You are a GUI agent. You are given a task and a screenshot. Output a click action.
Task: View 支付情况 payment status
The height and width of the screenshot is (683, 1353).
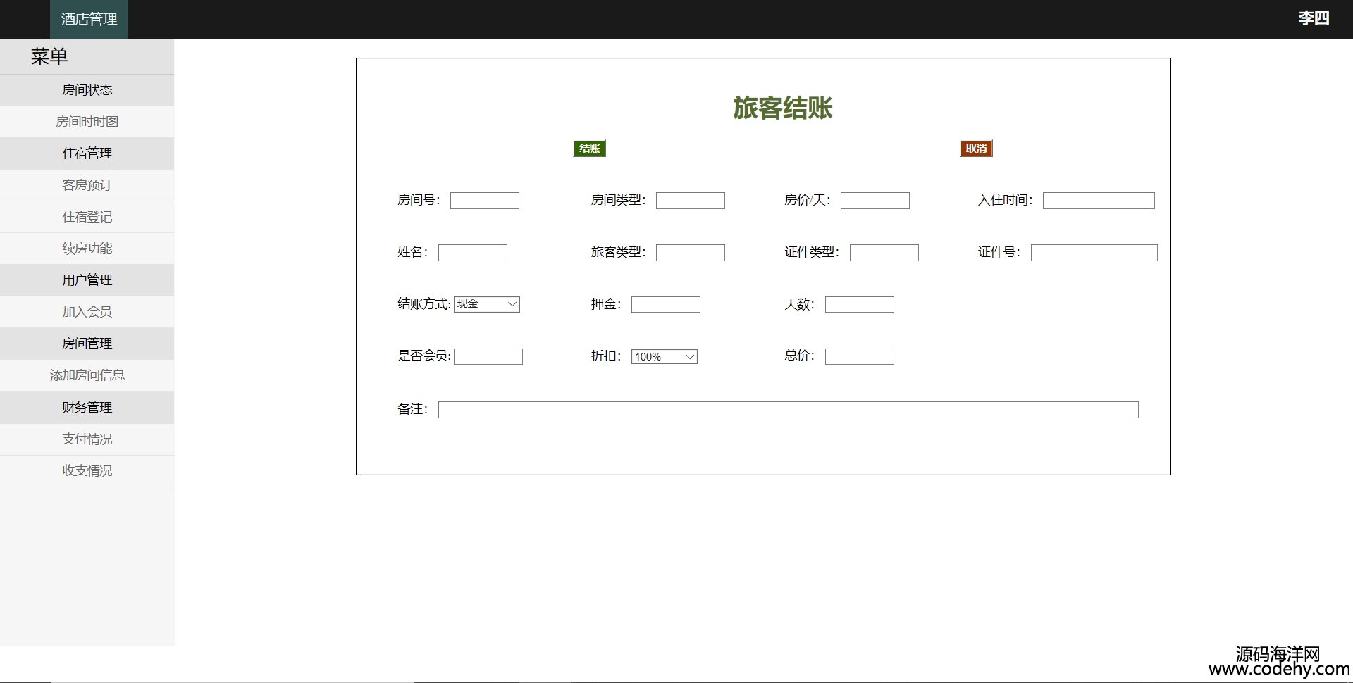[87, 439]
